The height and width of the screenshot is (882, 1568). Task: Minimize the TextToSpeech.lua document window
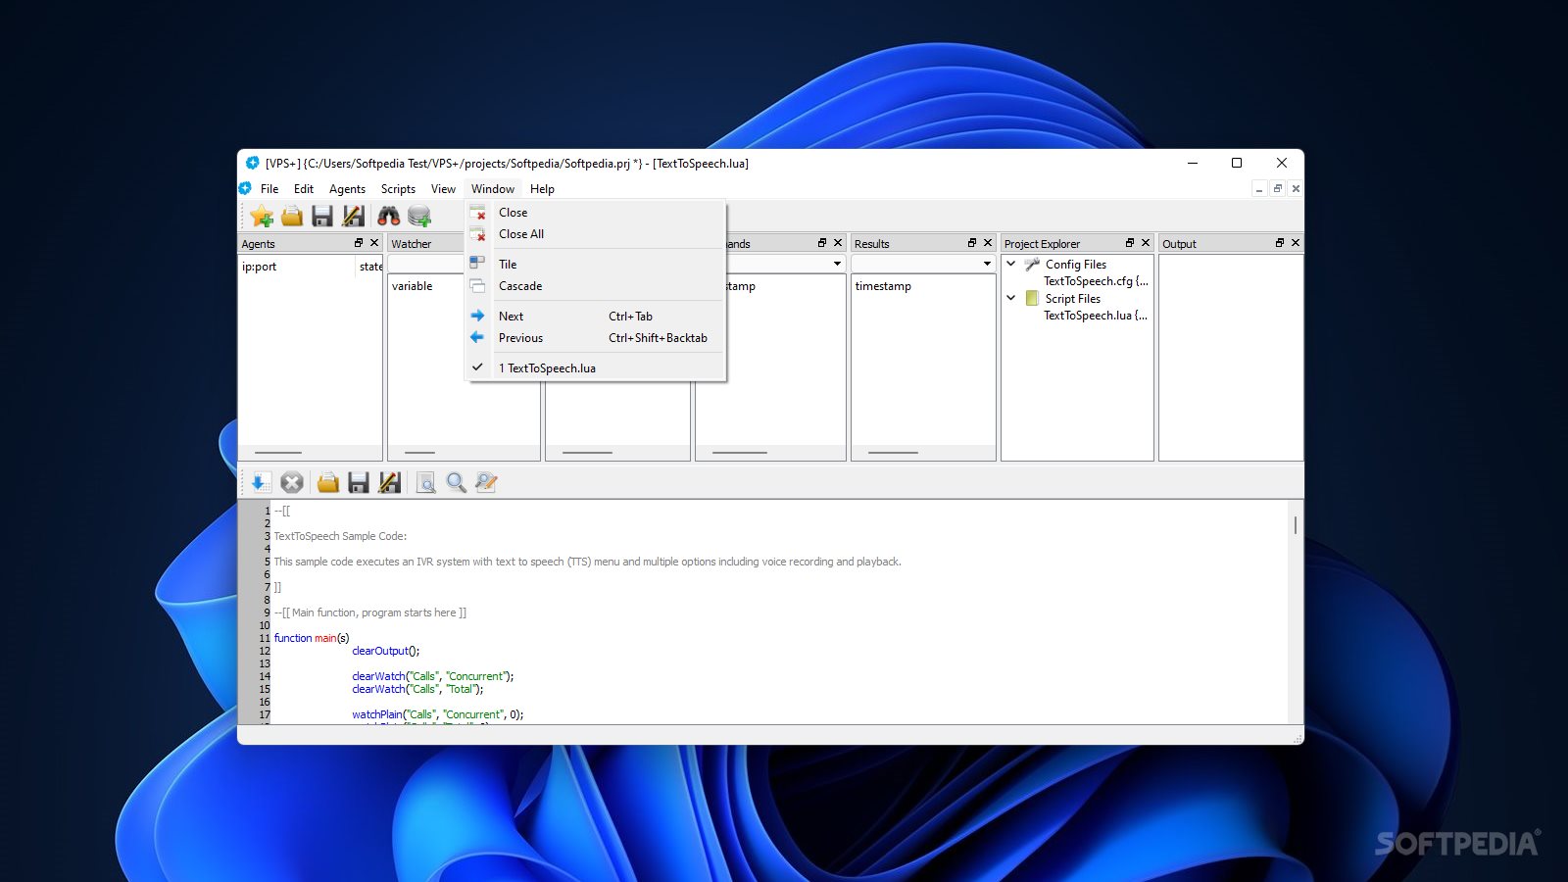(1259, 188)
